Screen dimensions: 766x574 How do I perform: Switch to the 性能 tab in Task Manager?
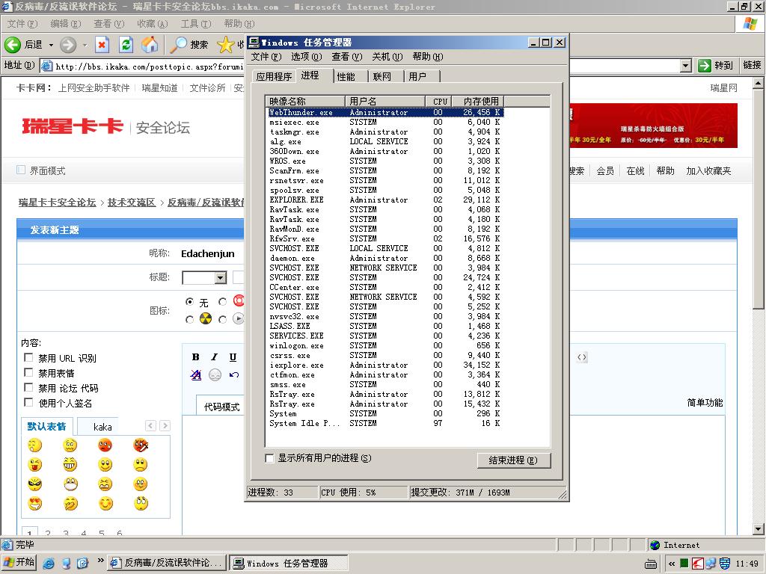pos(346,76)
